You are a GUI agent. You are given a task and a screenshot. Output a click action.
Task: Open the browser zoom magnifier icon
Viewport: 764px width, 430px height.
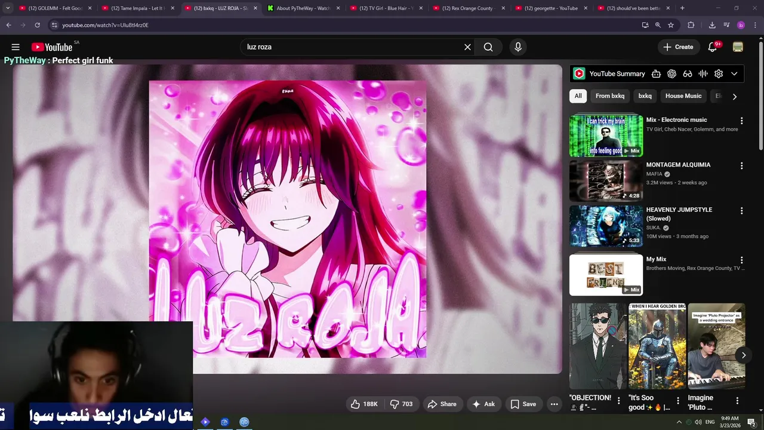(658, 25)
